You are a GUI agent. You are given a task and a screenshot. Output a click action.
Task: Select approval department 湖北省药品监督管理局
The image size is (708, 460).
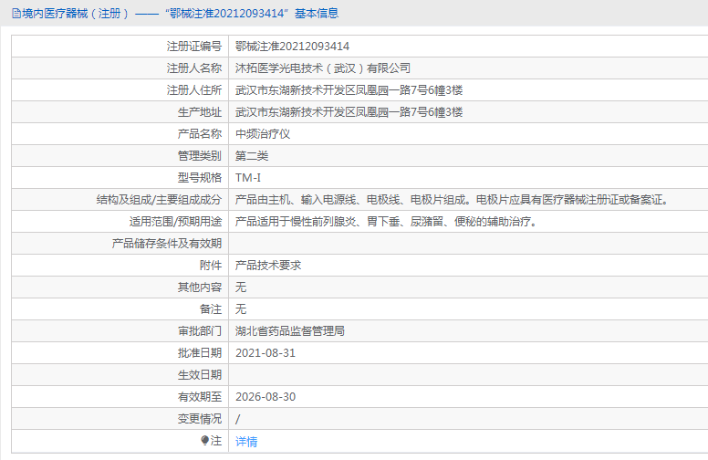click(x=290, y=331)
